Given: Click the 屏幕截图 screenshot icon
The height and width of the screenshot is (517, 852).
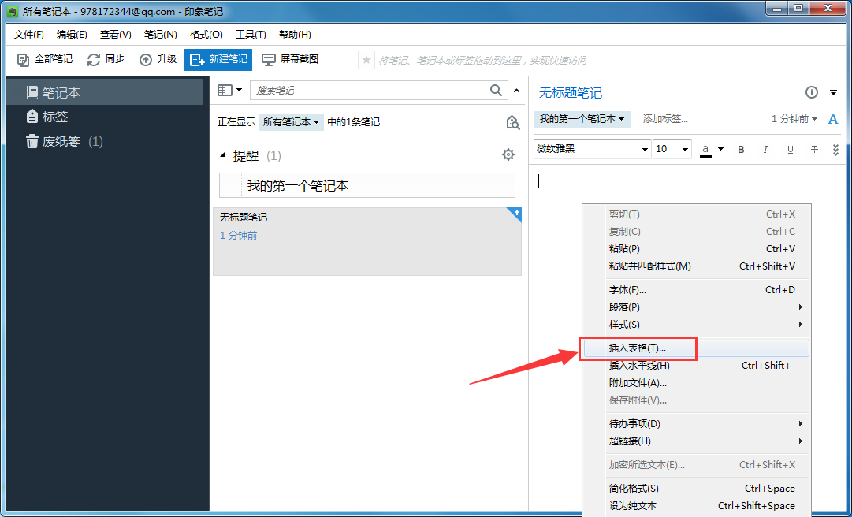Looking at the screenshot, I should pyautogui.click(x=270, y=59).
